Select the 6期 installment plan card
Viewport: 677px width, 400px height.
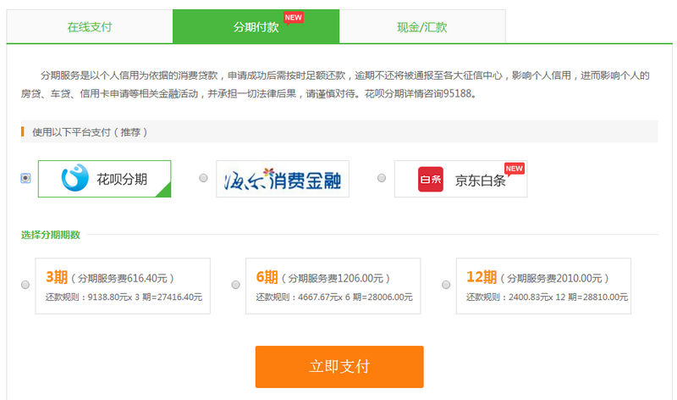(x=333, y=286)
